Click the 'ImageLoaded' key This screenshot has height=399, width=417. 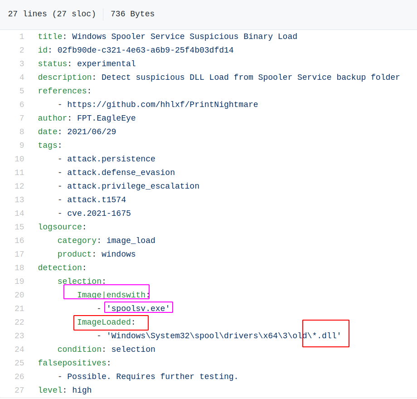(104, 322)
